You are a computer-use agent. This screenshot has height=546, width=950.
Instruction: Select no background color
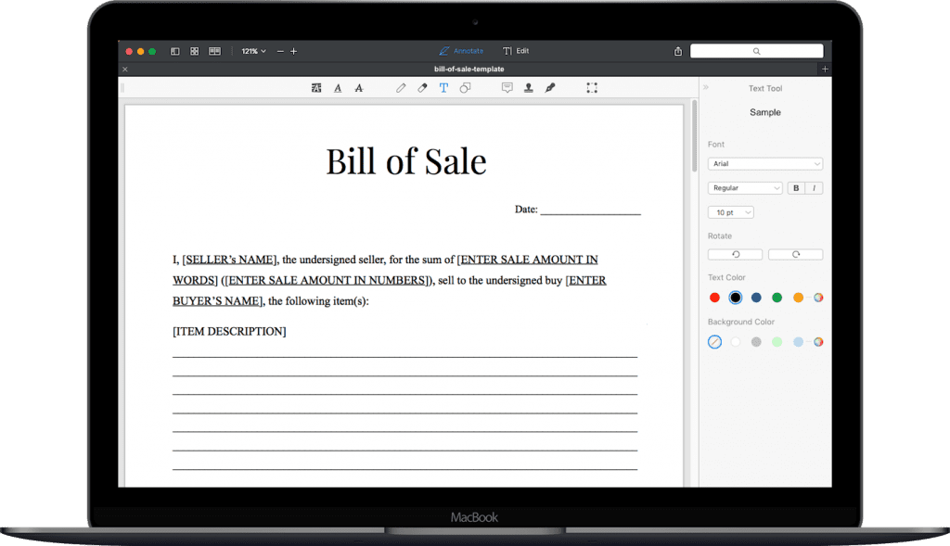715,342
